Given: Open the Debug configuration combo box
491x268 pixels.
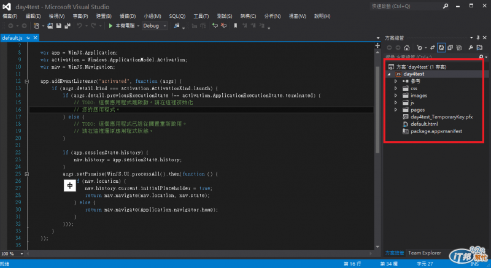Looking at the screenshot, I should click(155, 26).
